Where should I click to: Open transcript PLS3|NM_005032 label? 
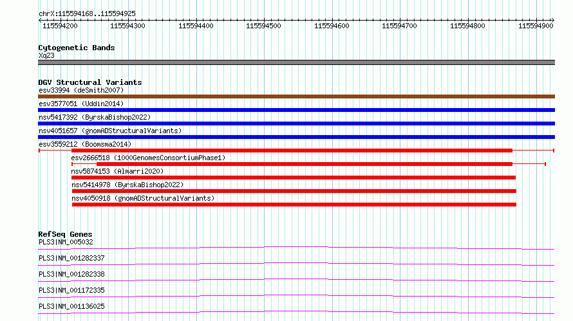click(66, 242)
